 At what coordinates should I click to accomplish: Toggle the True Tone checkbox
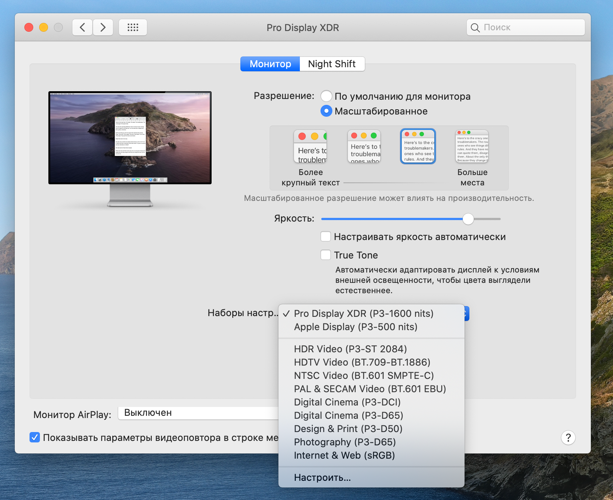click(x=326, y=255)
